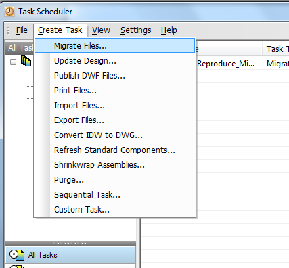Click the Migrate task type cell
Viewport: 289px width, 268px height.
tap(276, 64)
